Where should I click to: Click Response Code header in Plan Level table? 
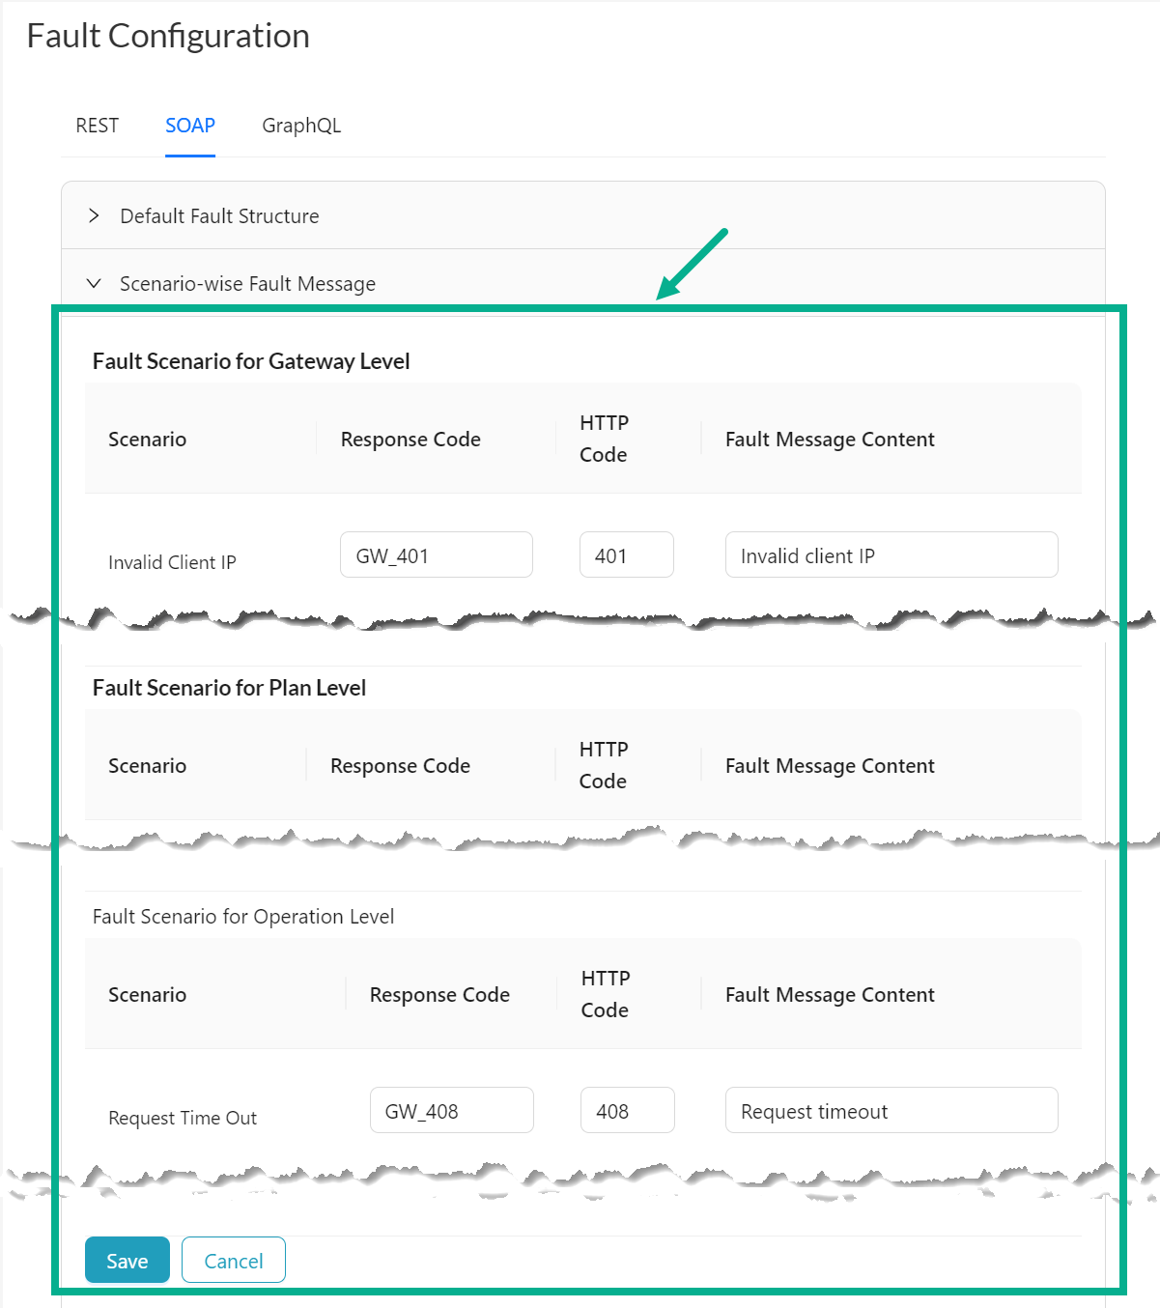coord(400,766)
